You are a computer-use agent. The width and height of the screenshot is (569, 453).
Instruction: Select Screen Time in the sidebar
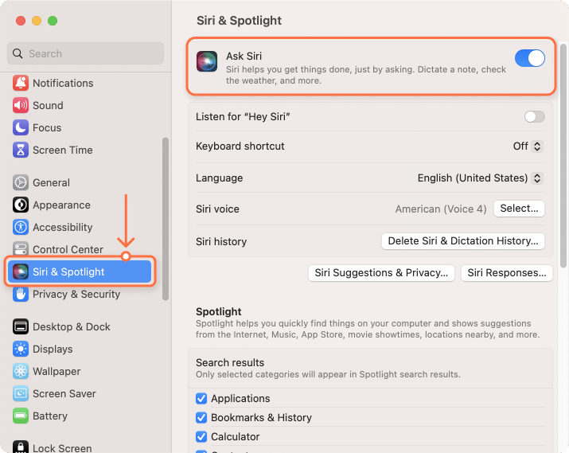pyautogui.click(x=79, y=150)
